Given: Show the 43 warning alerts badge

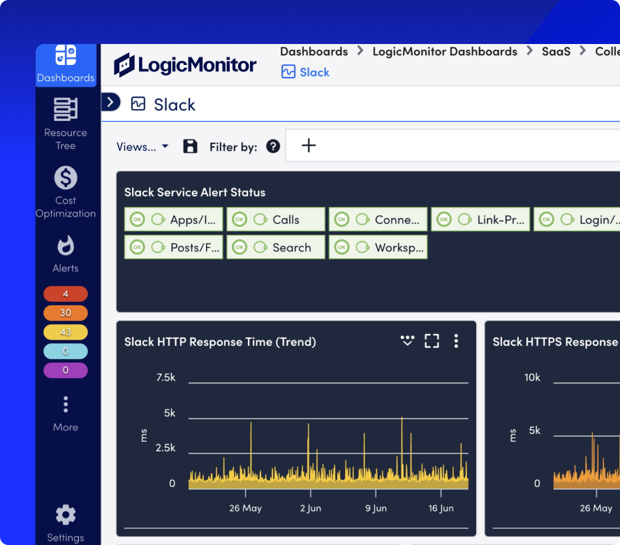Looking at the screenshot, I should pyautogui.click(x=66, y=332).
